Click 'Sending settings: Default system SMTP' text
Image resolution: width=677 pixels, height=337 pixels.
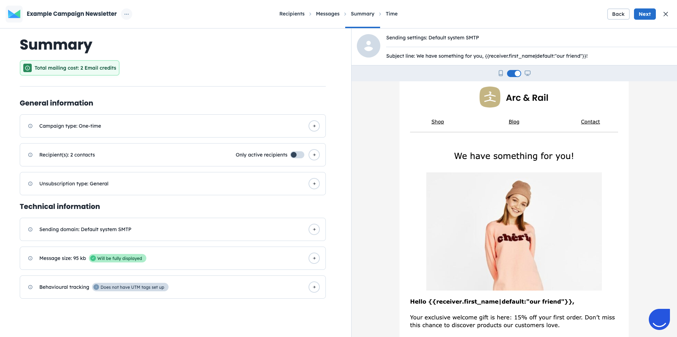[x=432, y=38]
